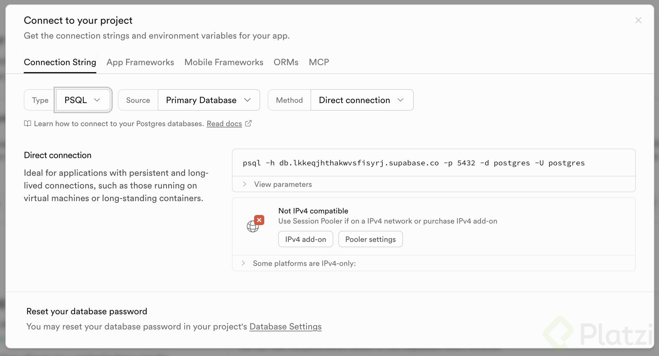Click the external link icon after Read docs
The width and height of the screenshot is (659, 356).
tap(248, 123)
